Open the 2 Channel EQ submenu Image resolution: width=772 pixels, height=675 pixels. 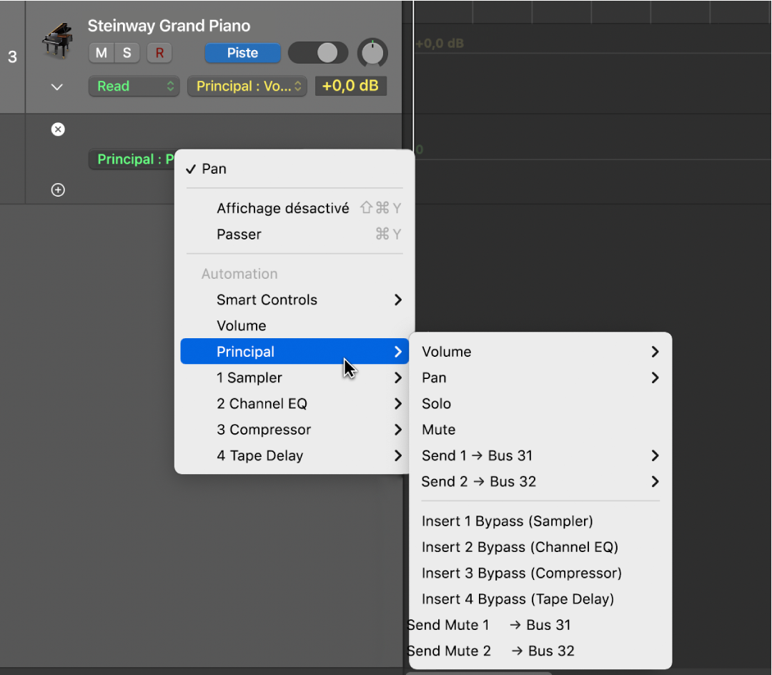pos(295,404)
